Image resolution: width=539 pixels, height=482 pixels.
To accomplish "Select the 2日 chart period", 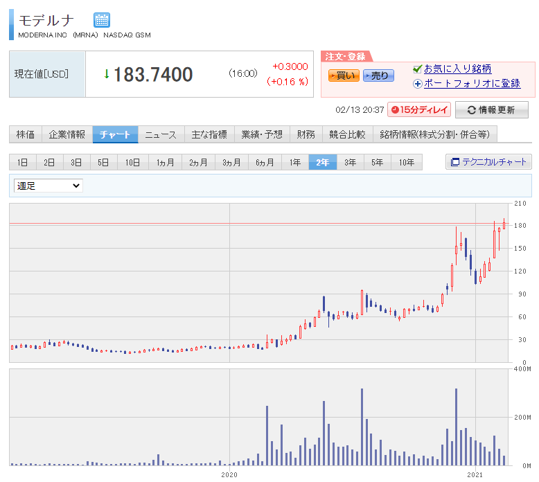I will (49, 162).
